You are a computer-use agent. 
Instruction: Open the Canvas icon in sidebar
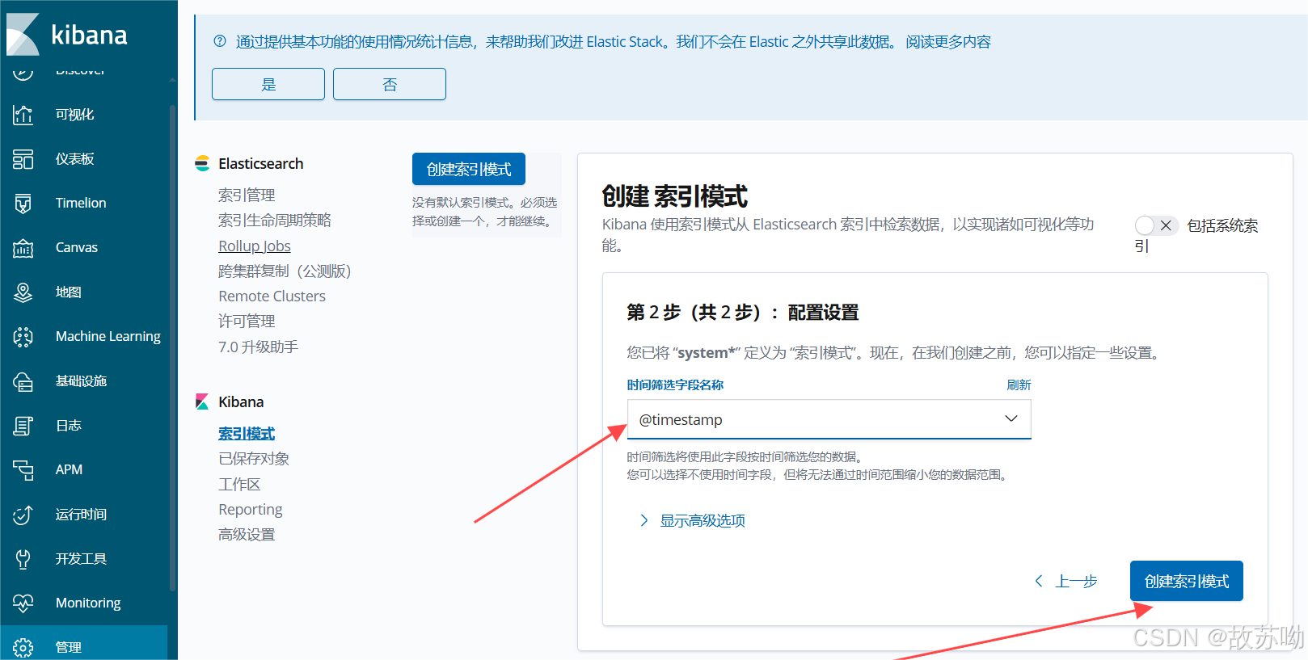pyautogui.click(x=23, y=248)
